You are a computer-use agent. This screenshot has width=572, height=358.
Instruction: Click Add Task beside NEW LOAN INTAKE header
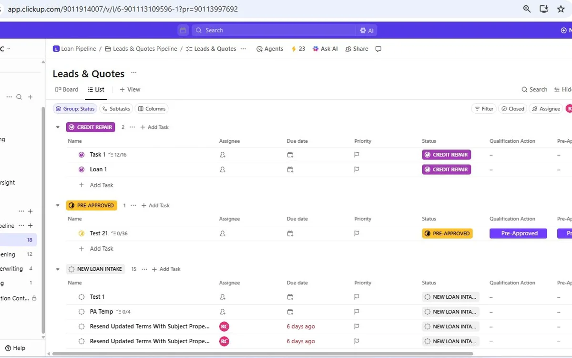click(x=166, y=269)
